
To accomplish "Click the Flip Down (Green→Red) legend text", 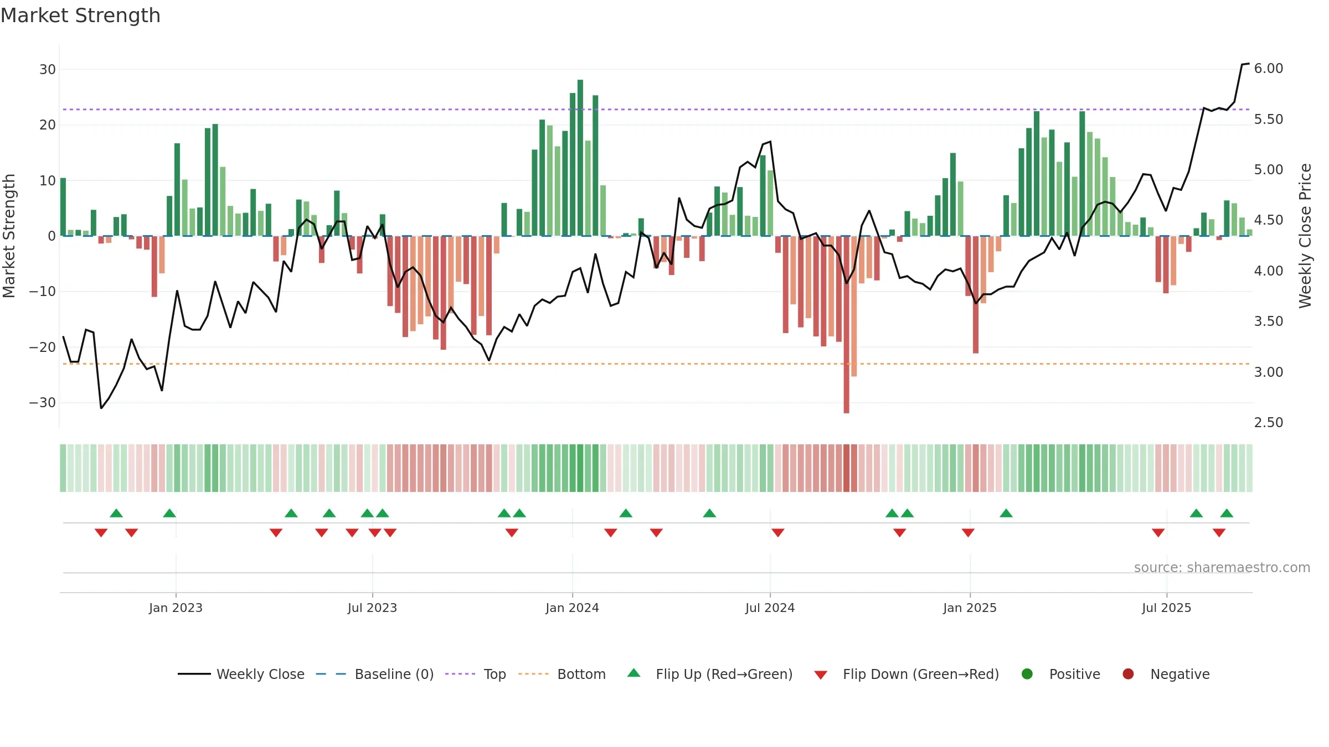I will pos(921,674).
